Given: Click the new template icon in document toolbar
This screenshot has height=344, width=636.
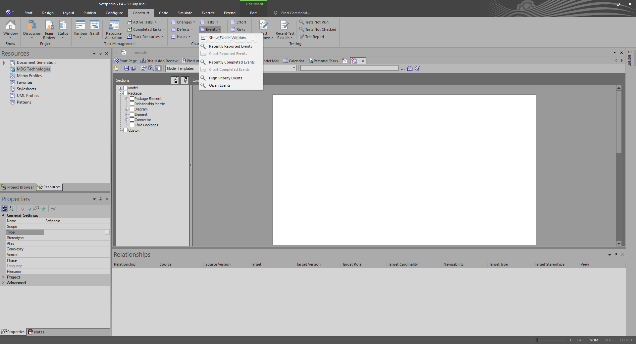Looking at the screenshot, I should pos(116,68).
